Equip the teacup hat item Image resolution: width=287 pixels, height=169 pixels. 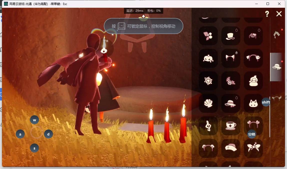[230, 126]
